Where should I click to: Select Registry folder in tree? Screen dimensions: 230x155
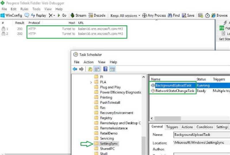coord(103,118)
